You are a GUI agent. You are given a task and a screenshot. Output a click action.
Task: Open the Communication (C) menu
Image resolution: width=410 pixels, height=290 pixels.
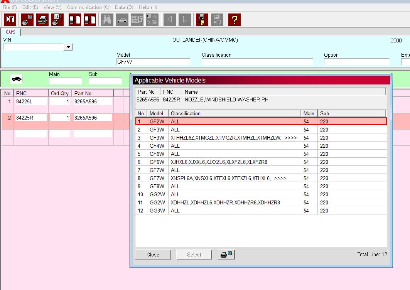pos(88,7)
